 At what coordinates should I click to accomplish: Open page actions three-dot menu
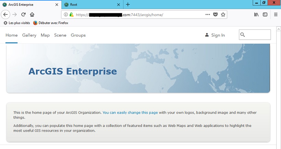[208, 14]
